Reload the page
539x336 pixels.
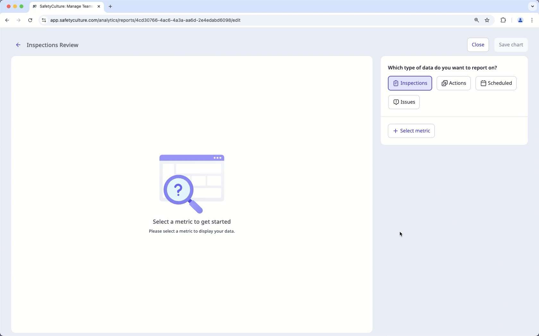click(x=30, y=20)
